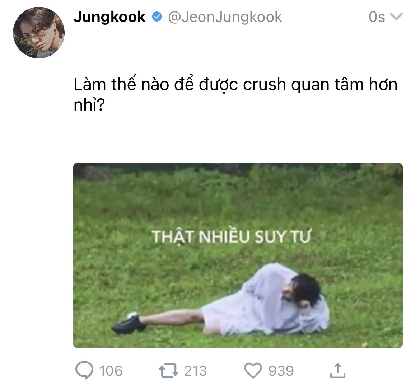Click the 106 replies count

click(x=111, y=371)
